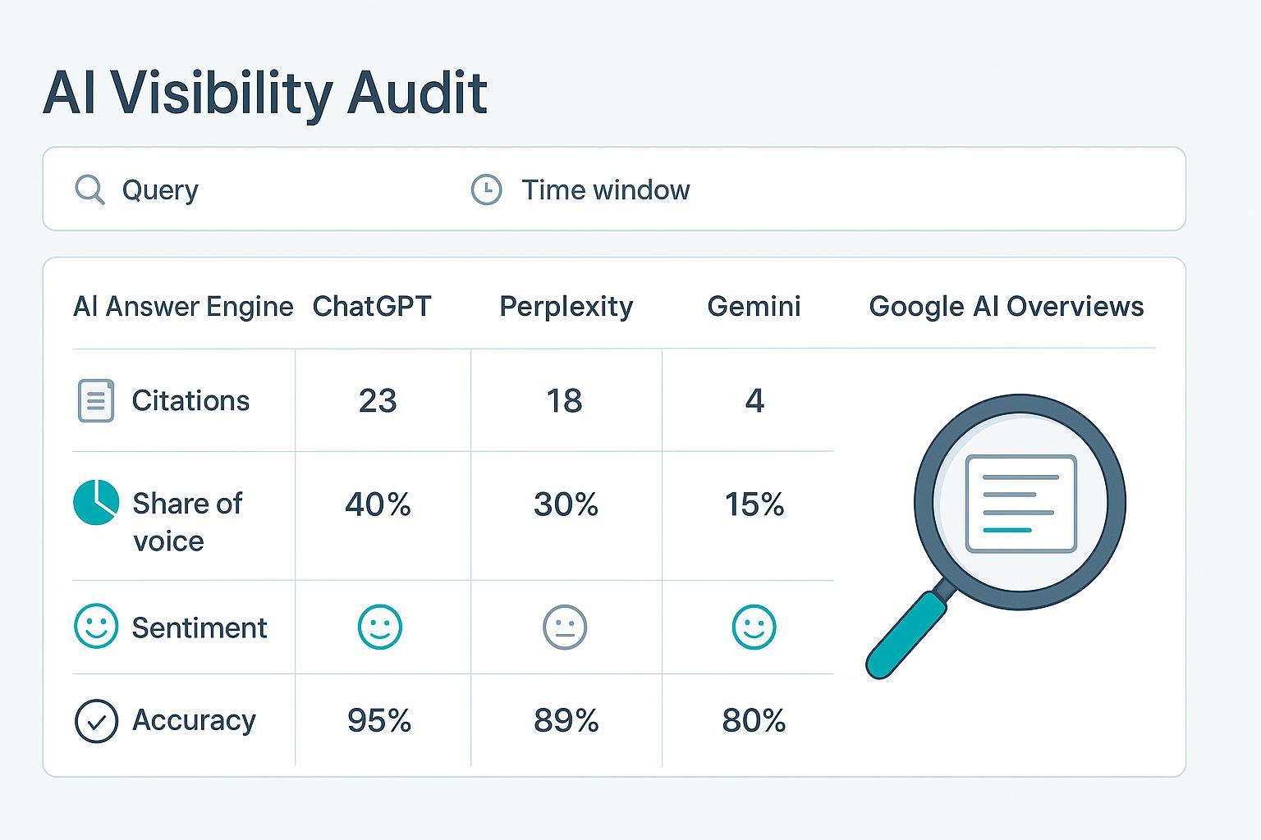Click the AI Visibility Audit title
Viewport: 1261px width, 840px height.
[x=266, y=92]
